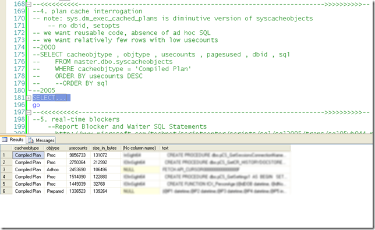Select results row header 1
Screen dimensions: 375x230
click(6, 155)
